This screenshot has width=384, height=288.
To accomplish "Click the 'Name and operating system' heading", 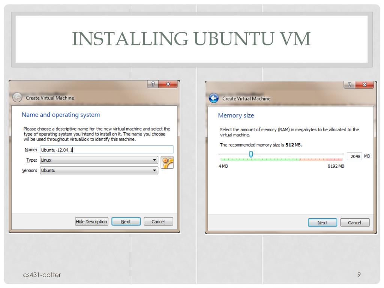I will 61,115.
